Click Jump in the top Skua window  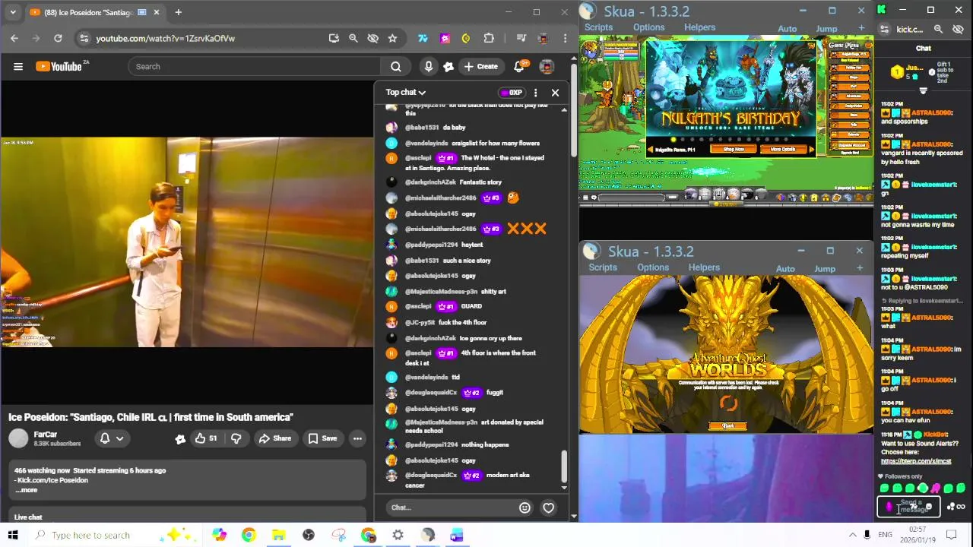point(826,30)
